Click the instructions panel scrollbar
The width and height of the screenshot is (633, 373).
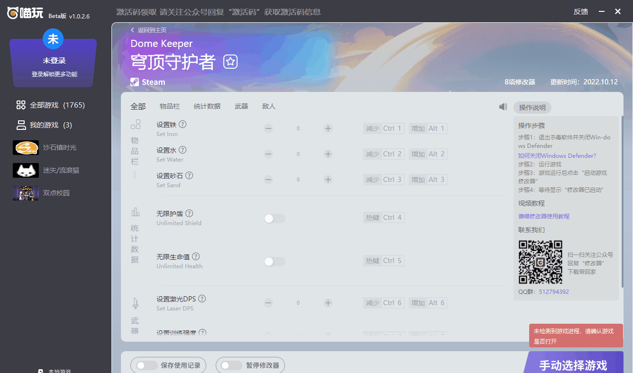point(623,202)
